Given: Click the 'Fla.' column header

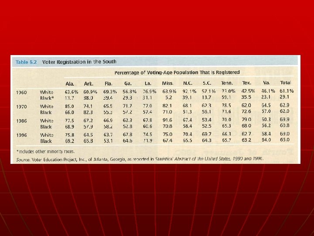Looking at the screenshot, I should pos(109,83).
